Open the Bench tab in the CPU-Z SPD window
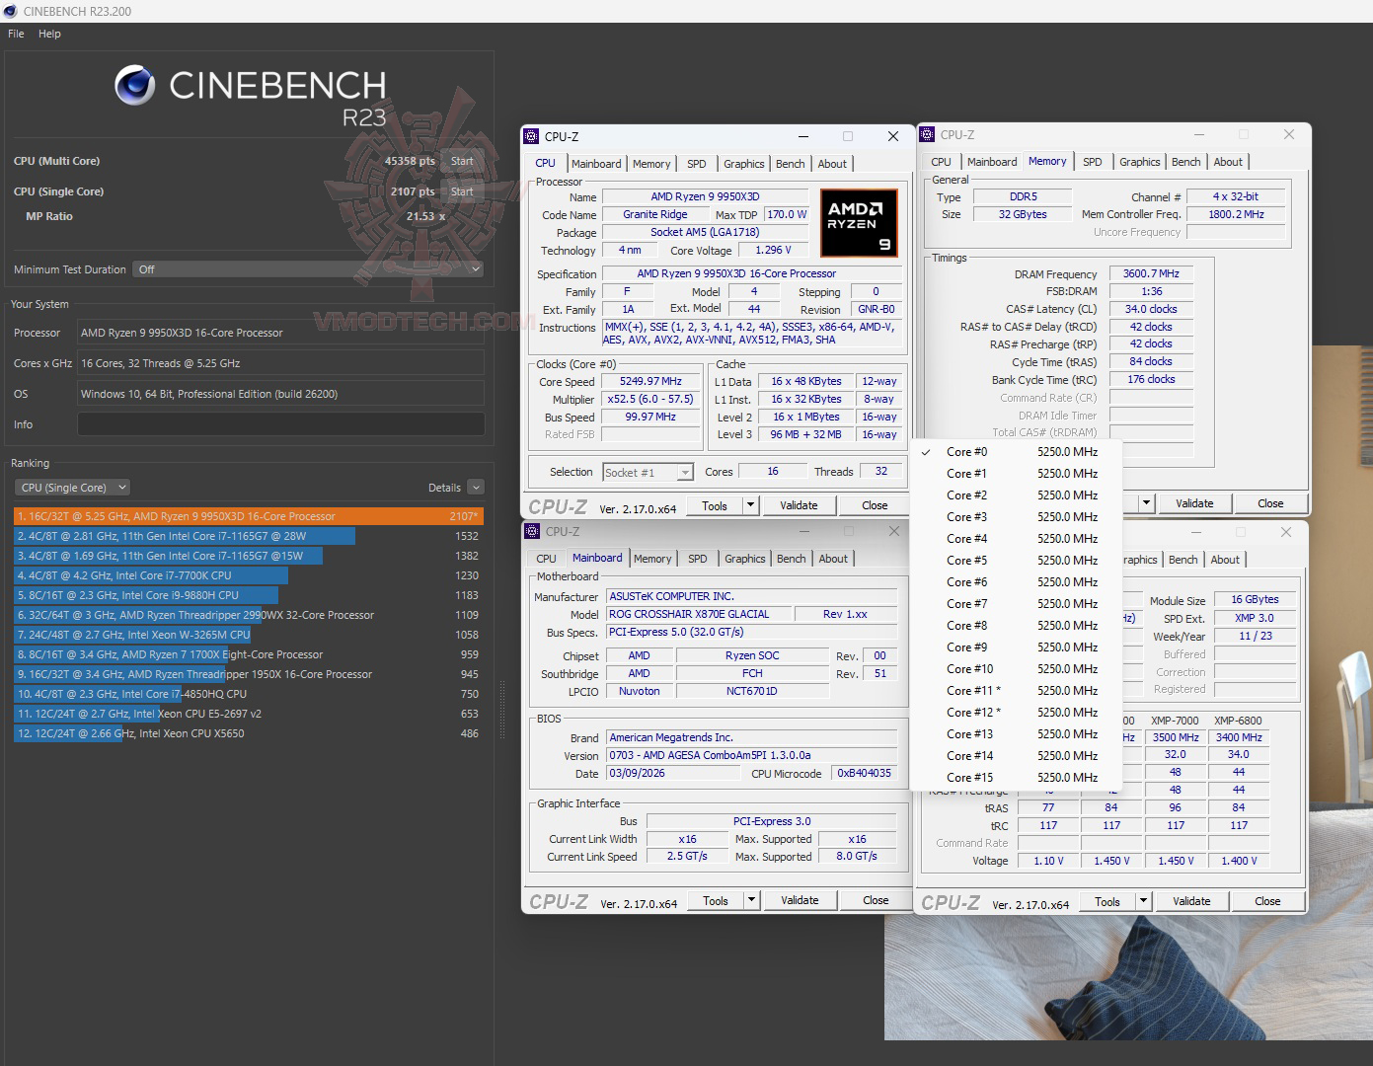This screenshot has height=1066, width=1373. [x=1183, y=560]
